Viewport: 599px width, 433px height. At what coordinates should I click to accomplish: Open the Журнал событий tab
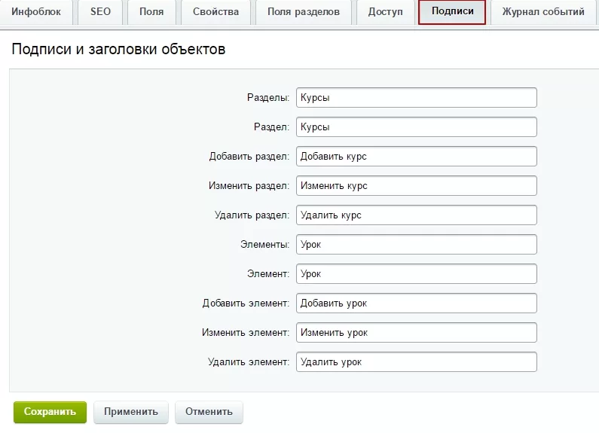pyautogui.click(x=543, y=12)
